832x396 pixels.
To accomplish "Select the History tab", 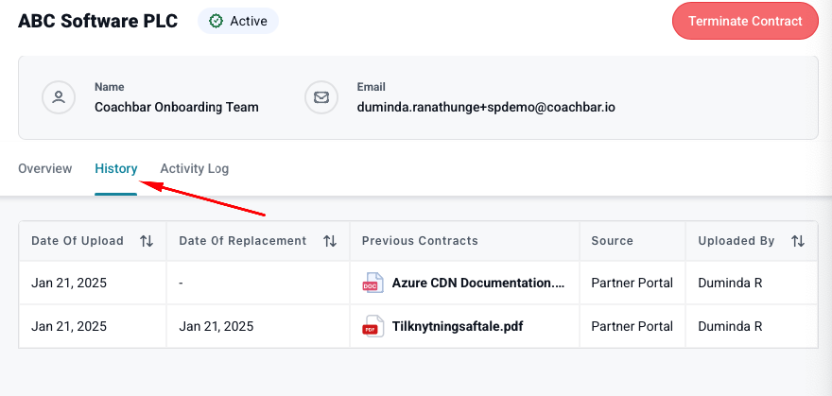I will (x=115, y=168).
